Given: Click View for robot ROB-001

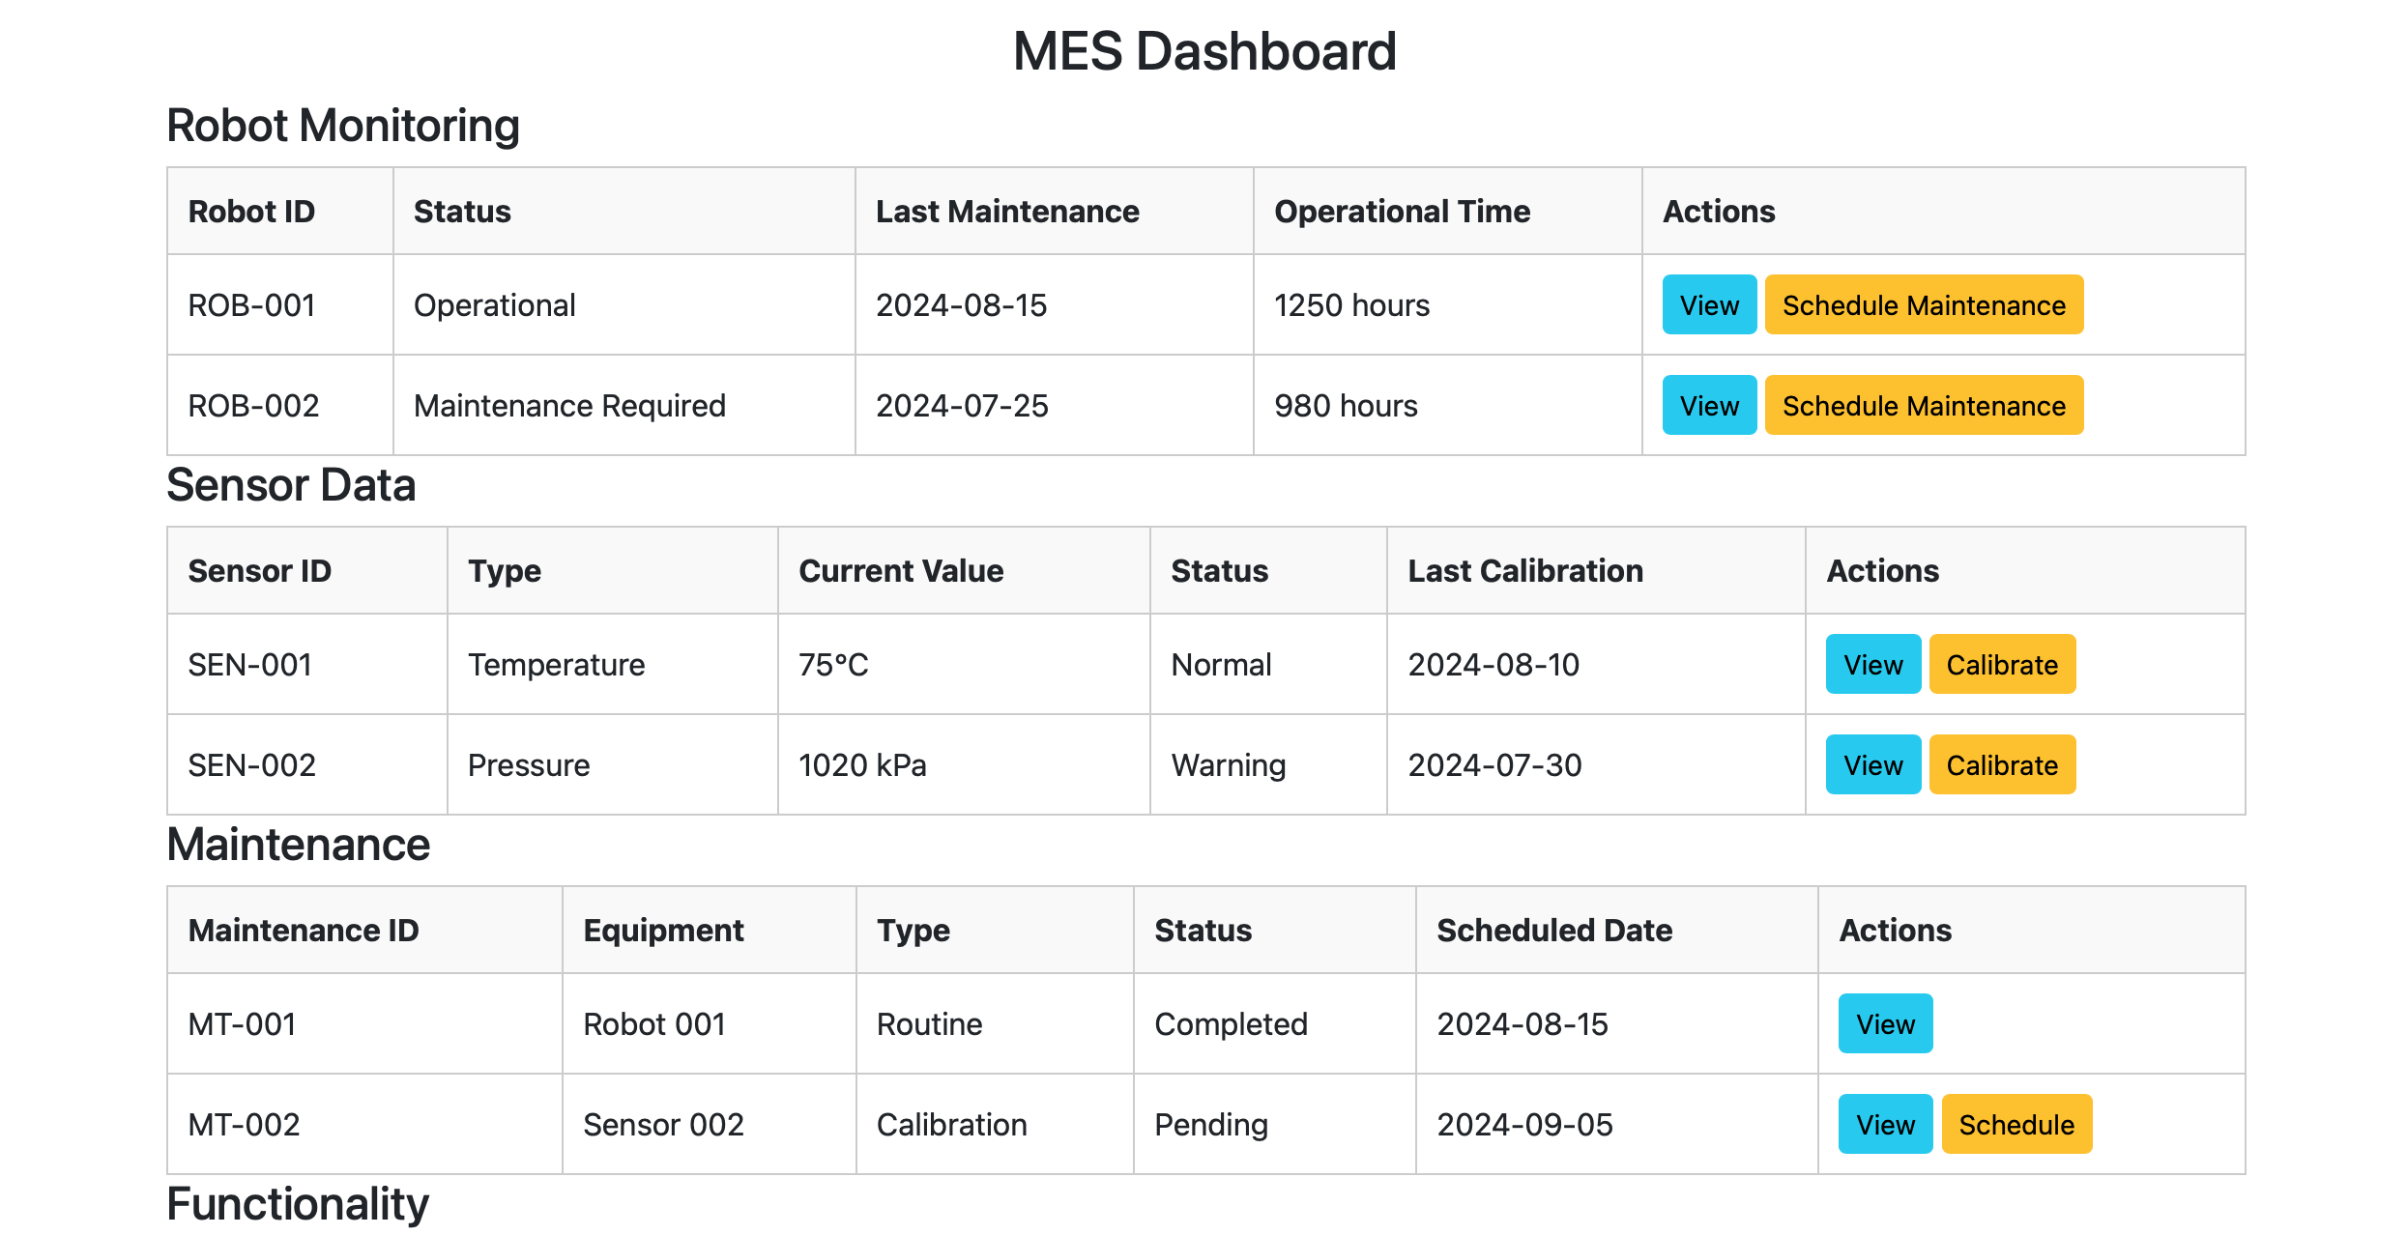Looking at the screenshot, I should 1707,305.
